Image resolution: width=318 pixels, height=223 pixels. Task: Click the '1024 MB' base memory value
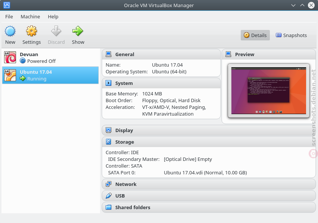coord(152,94)
